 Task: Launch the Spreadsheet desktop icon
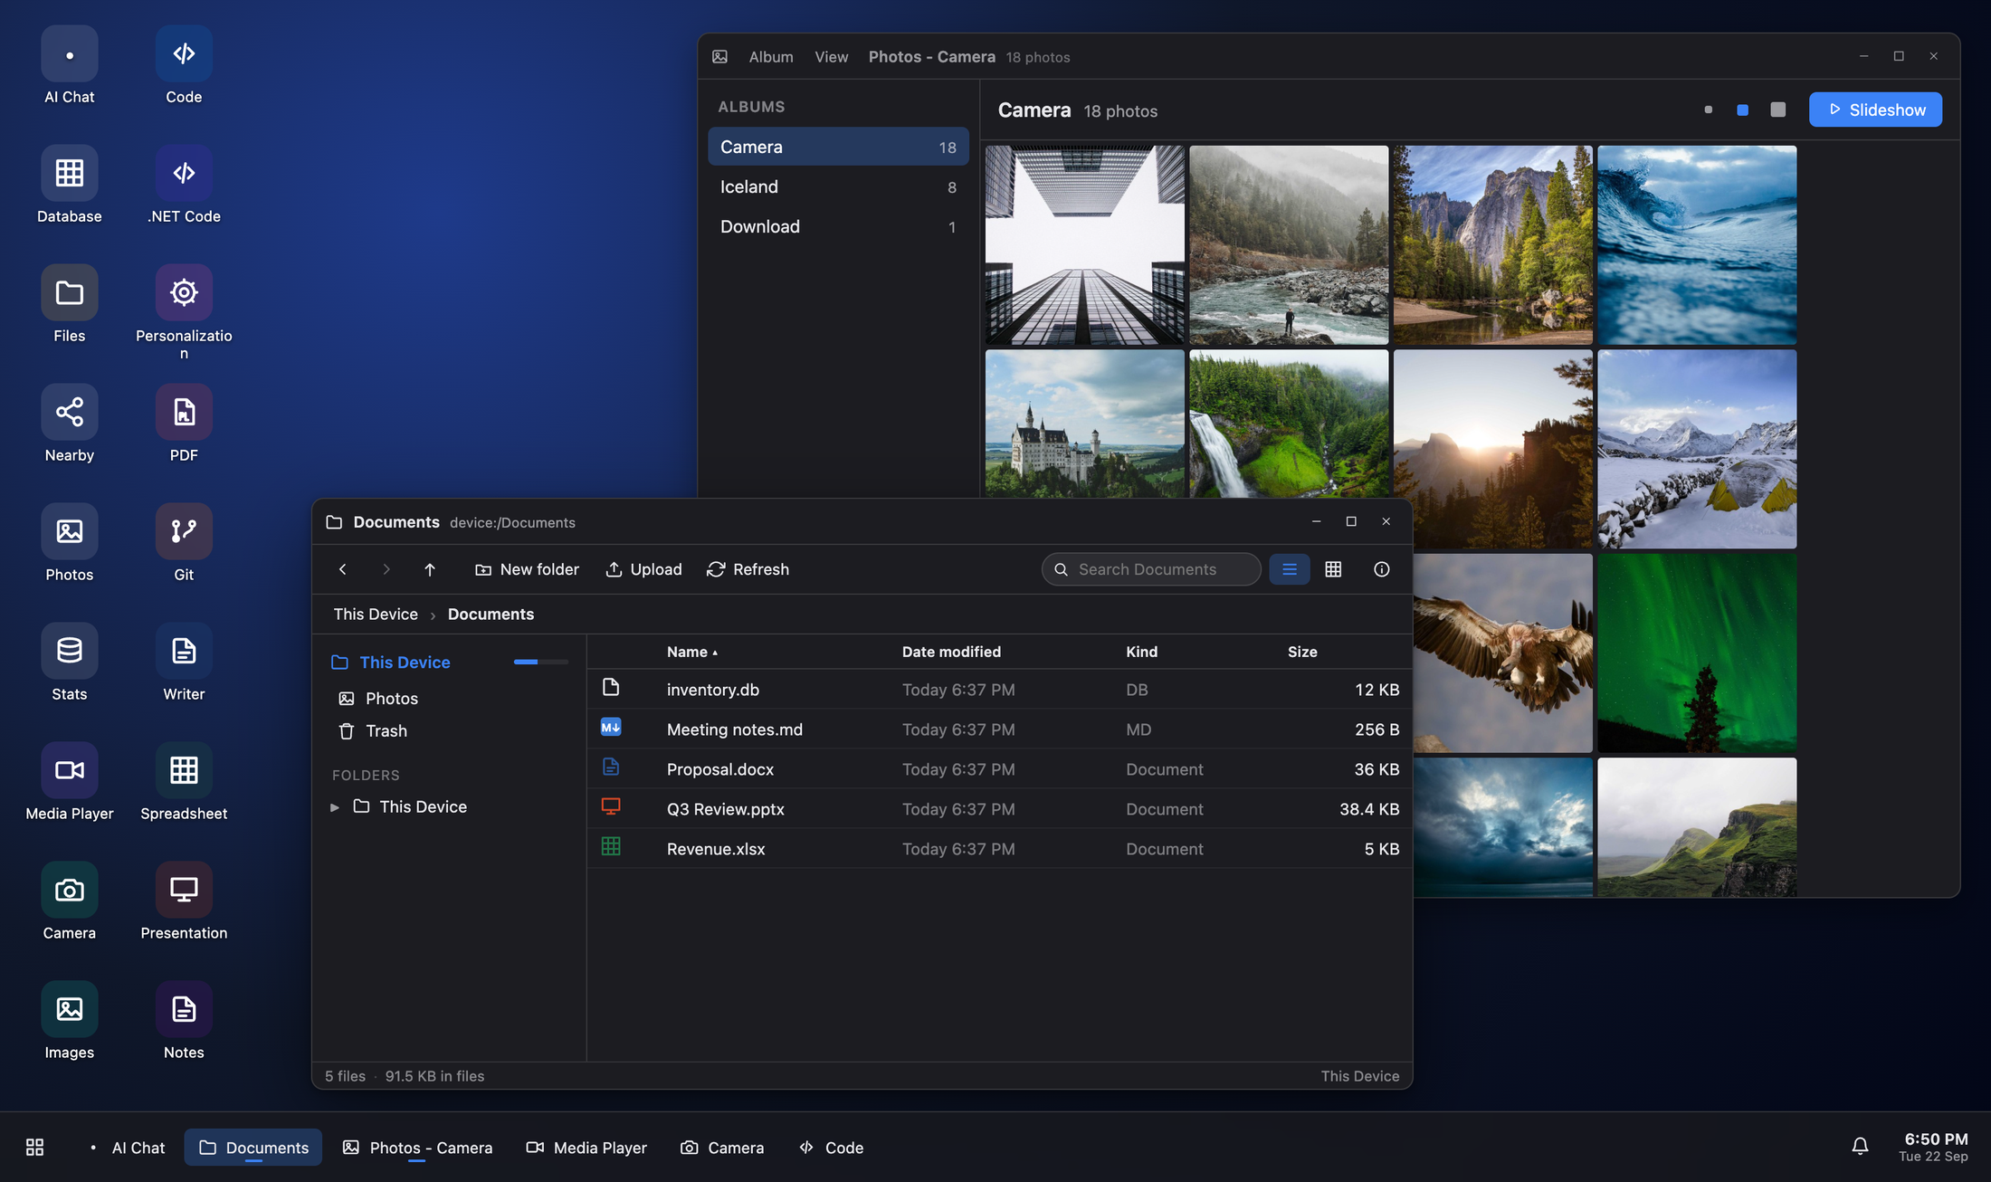click(184, 783)
